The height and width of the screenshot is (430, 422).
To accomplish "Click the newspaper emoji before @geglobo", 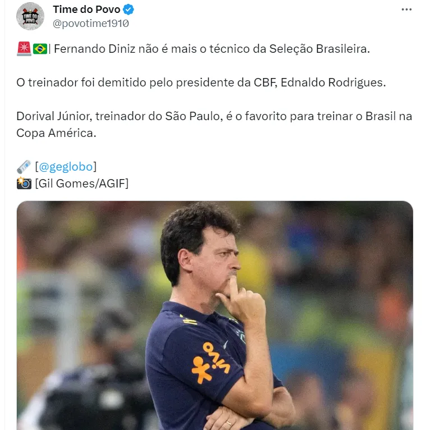I will point(24,167).
